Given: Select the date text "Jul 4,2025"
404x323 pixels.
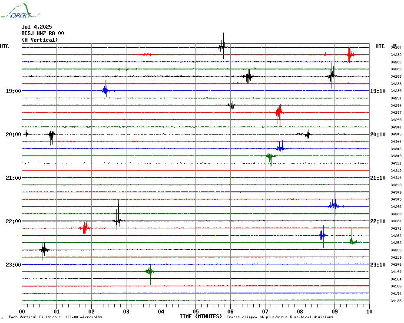Looking at the screenshot, I should pos(36,27).
